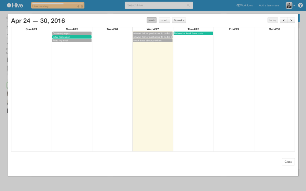The height and width of the screenshot is (191, 306).
Task: Open the first 'retweet twitter post' task
Action: [153, 33]
